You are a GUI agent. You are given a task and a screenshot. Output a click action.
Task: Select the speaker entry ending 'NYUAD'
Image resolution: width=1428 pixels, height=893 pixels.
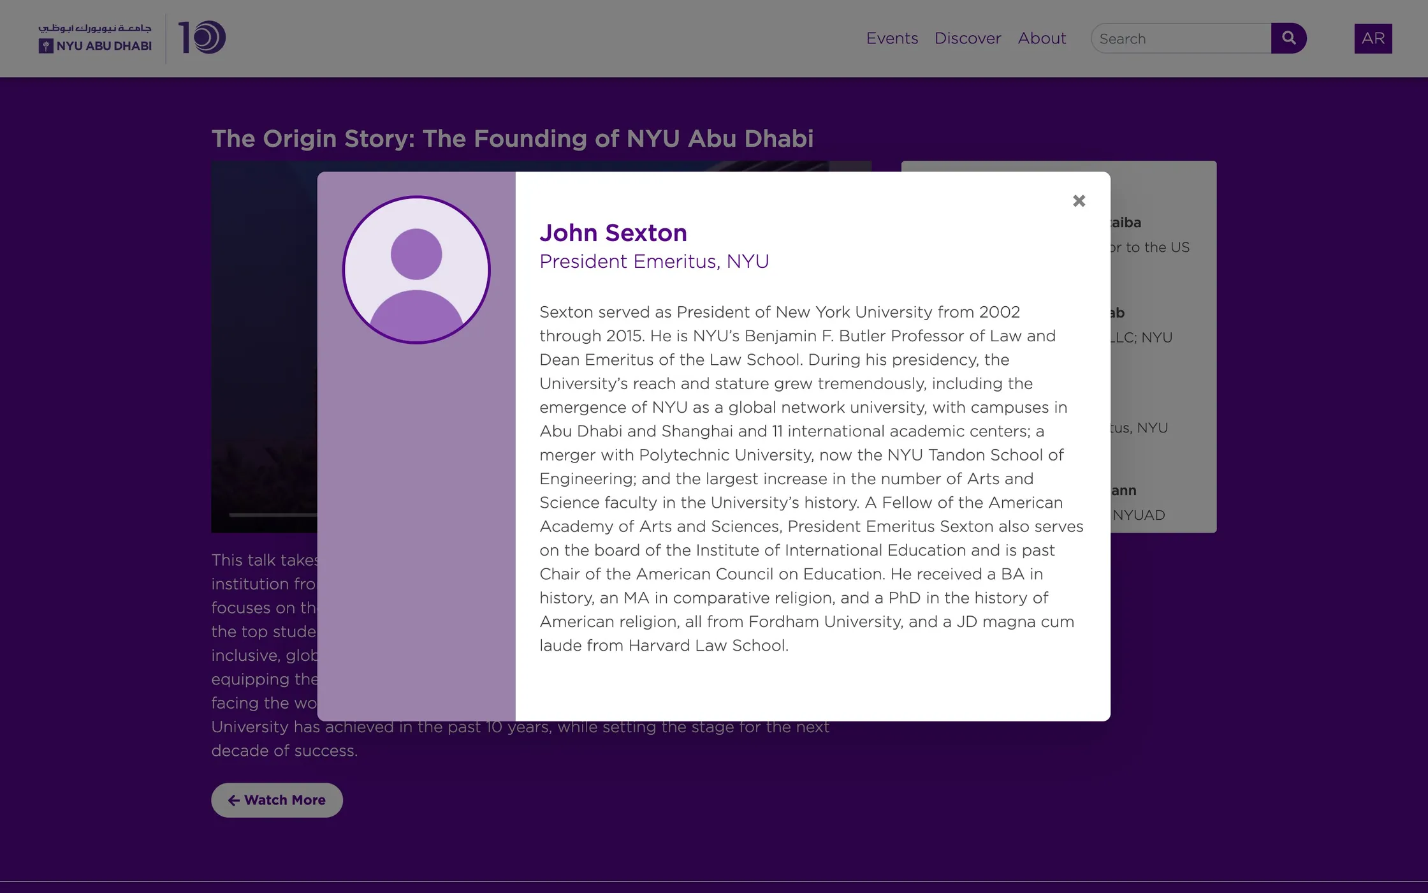(1139, 515)
